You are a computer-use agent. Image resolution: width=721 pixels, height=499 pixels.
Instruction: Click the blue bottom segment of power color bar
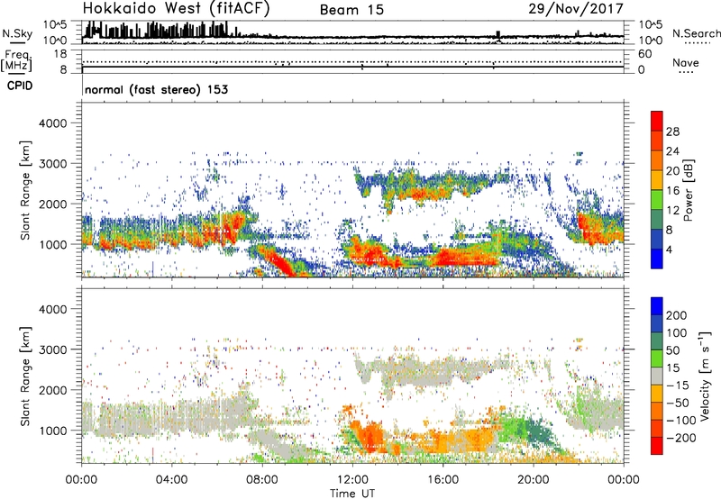pyautogui.click(x=657, y=259)
